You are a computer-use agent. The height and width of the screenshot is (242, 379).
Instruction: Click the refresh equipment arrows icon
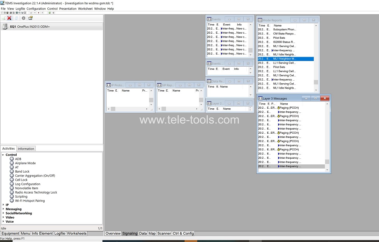pos(16,18)
